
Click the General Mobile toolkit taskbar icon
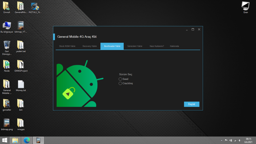38,140
